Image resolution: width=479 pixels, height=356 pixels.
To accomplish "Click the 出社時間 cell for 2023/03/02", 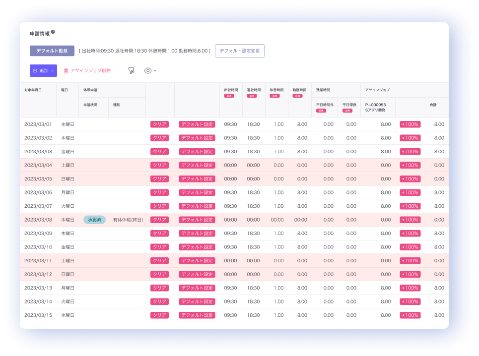I will pyautogui.click(x=230, y=138).
